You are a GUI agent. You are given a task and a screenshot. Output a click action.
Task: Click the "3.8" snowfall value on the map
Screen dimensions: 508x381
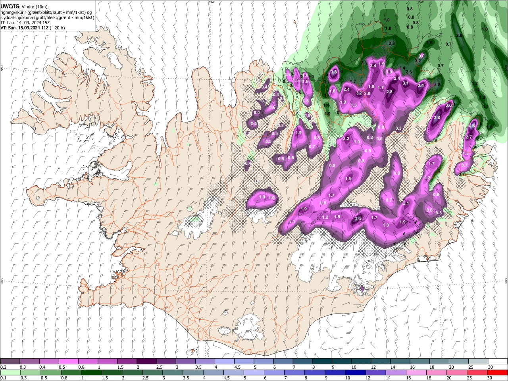coord(334,72)
